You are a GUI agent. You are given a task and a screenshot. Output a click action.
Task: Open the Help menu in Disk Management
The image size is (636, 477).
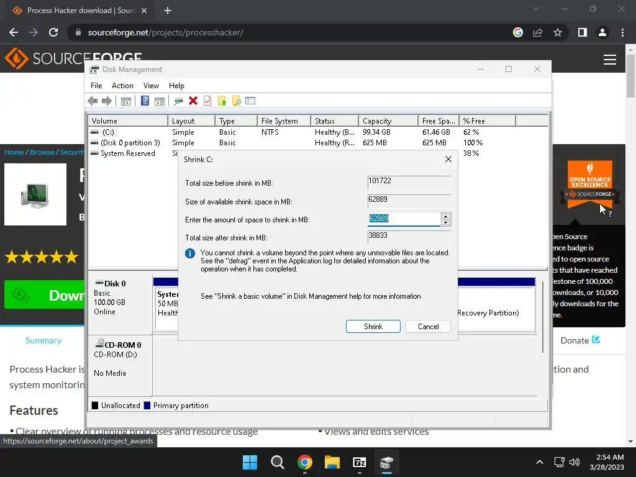176,86
